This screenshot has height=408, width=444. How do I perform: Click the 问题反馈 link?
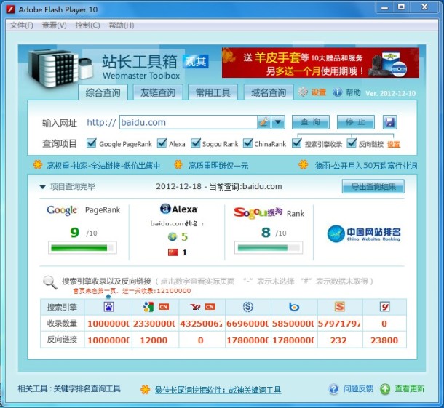[x=358, y=389]
